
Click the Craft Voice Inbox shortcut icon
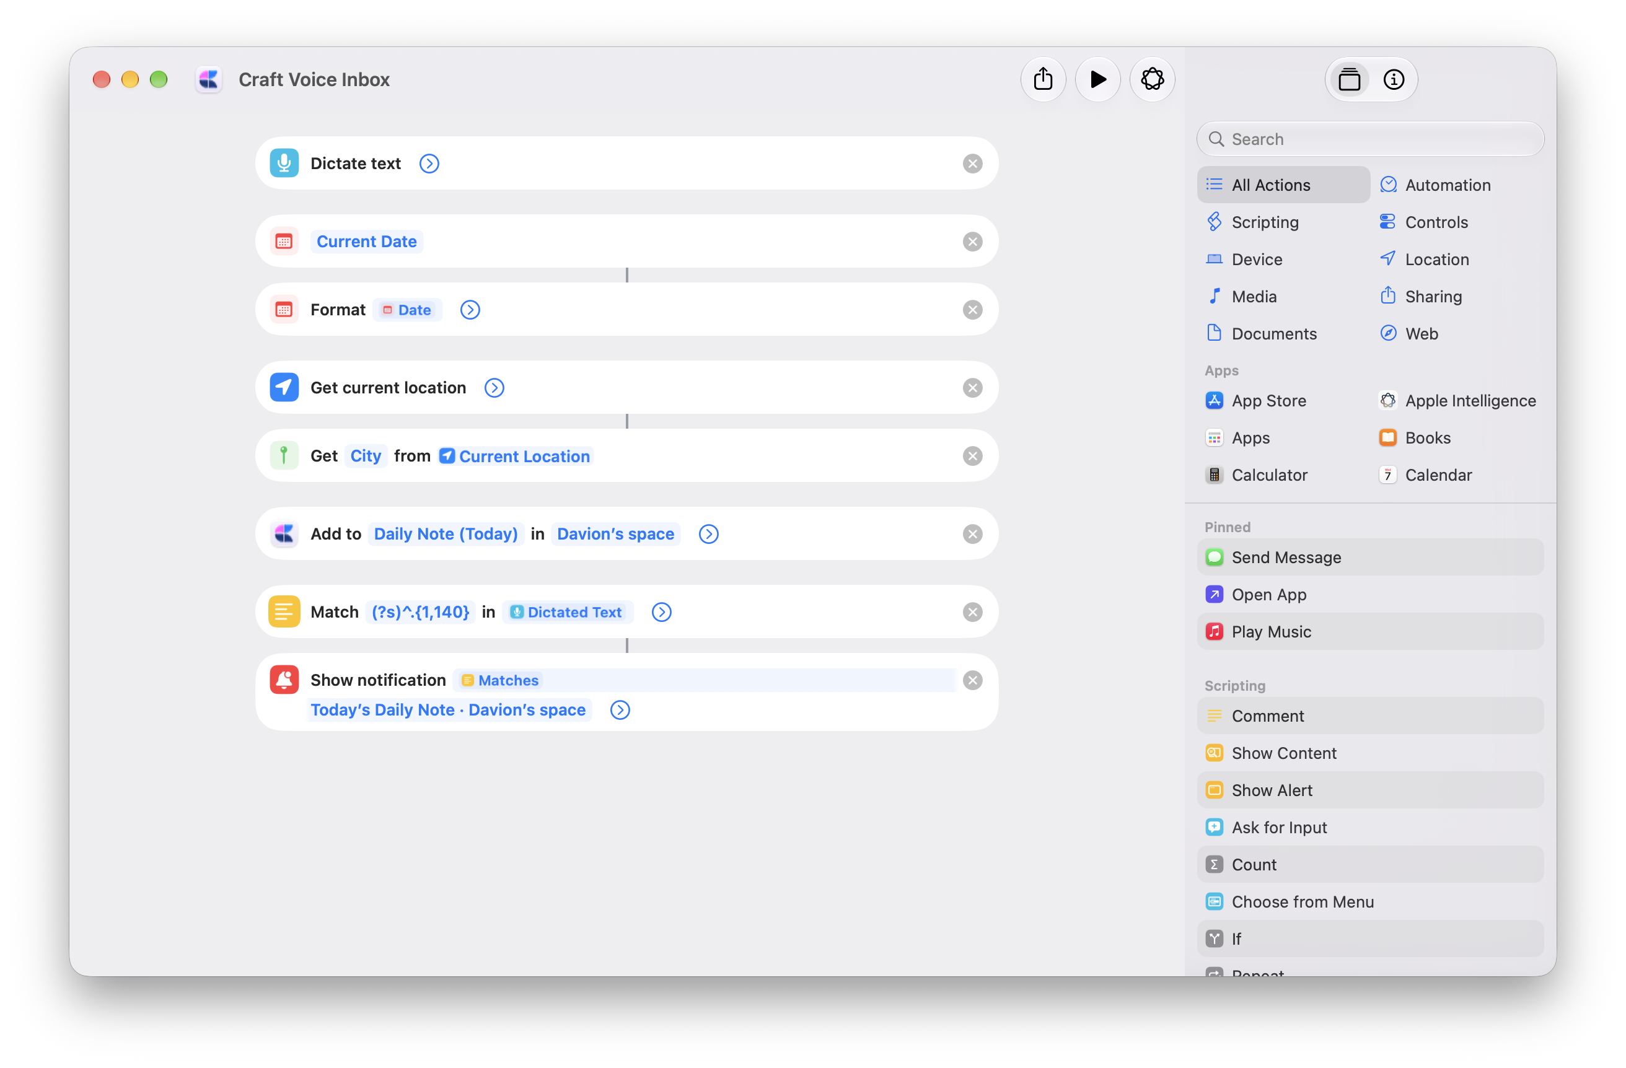point(208,79)
